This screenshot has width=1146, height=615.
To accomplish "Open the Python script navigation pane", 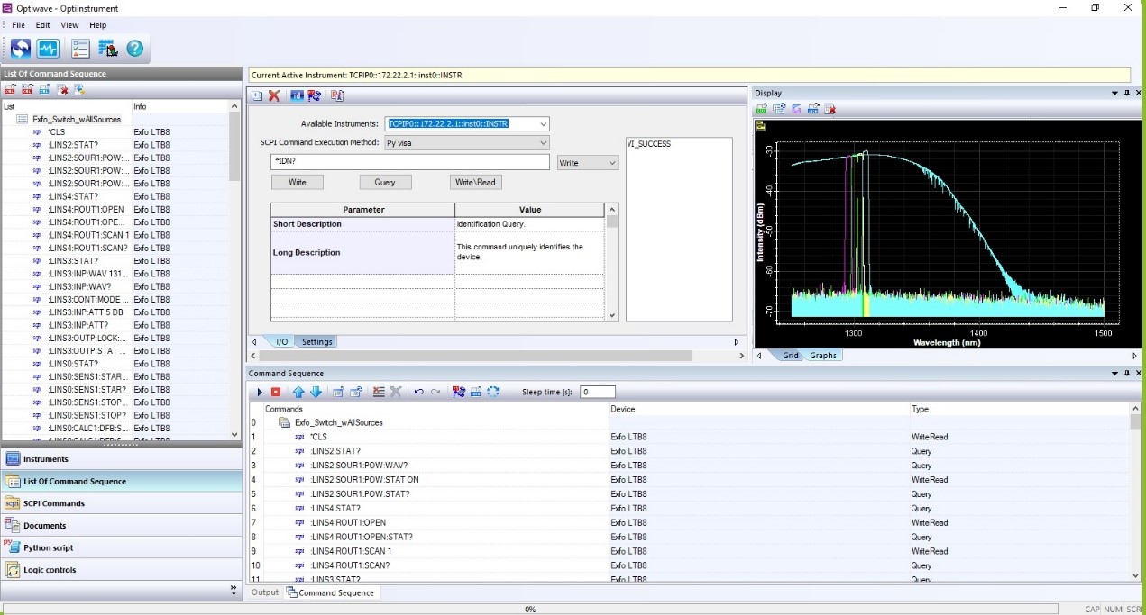I will [122, 547].
